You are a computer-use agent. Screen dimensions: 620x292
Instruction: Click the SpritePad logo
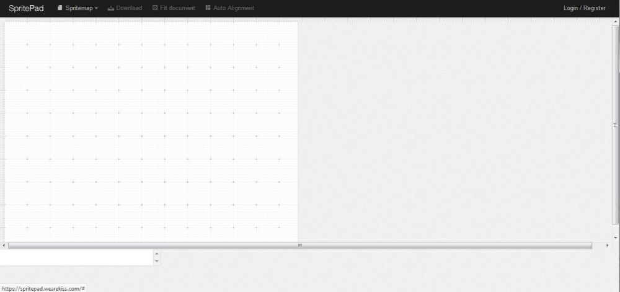(26, 8)
